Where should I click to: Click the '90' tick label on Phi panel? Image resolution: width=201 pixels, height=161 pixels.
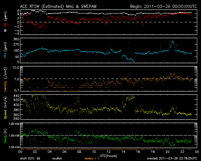tap(17, 57)
